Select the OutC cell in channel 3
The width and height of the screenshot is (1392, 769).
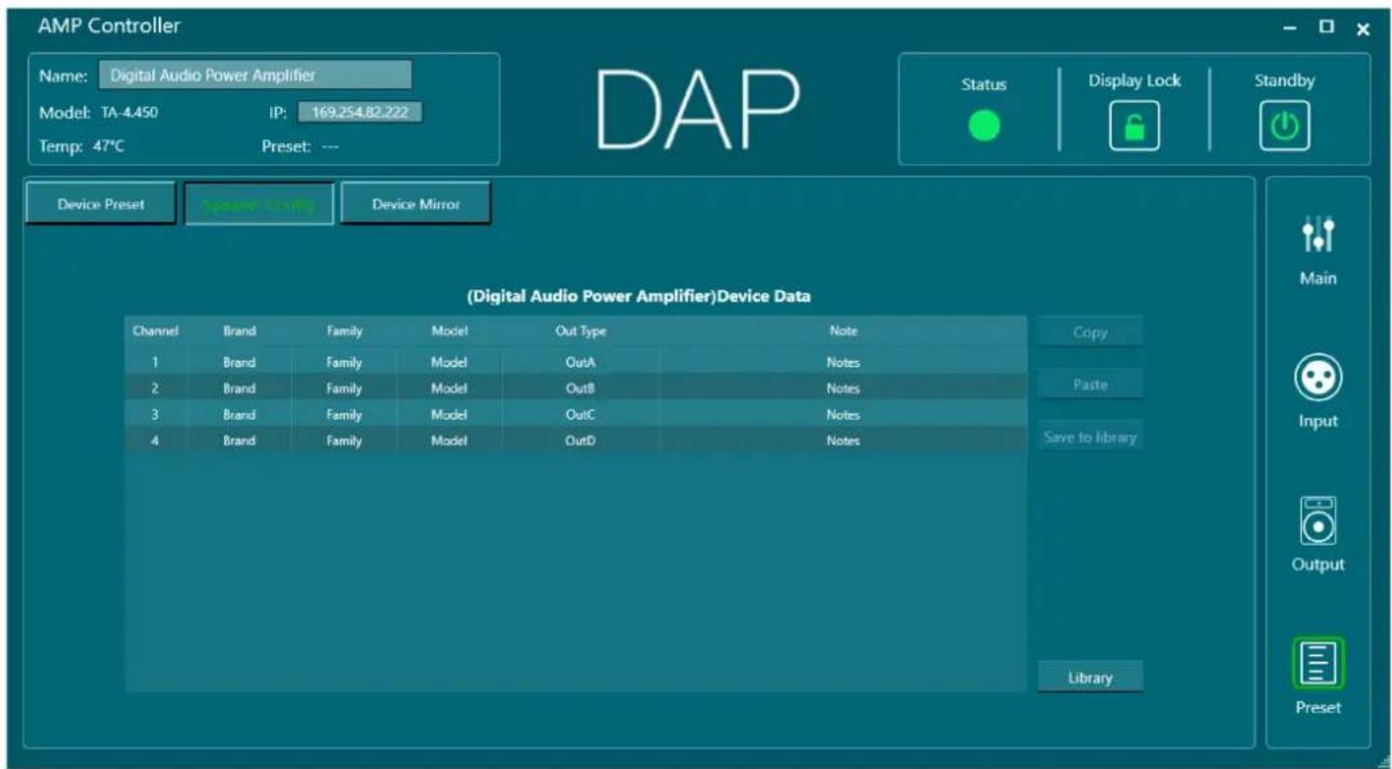pyautogui.click(x=581, y=414)
